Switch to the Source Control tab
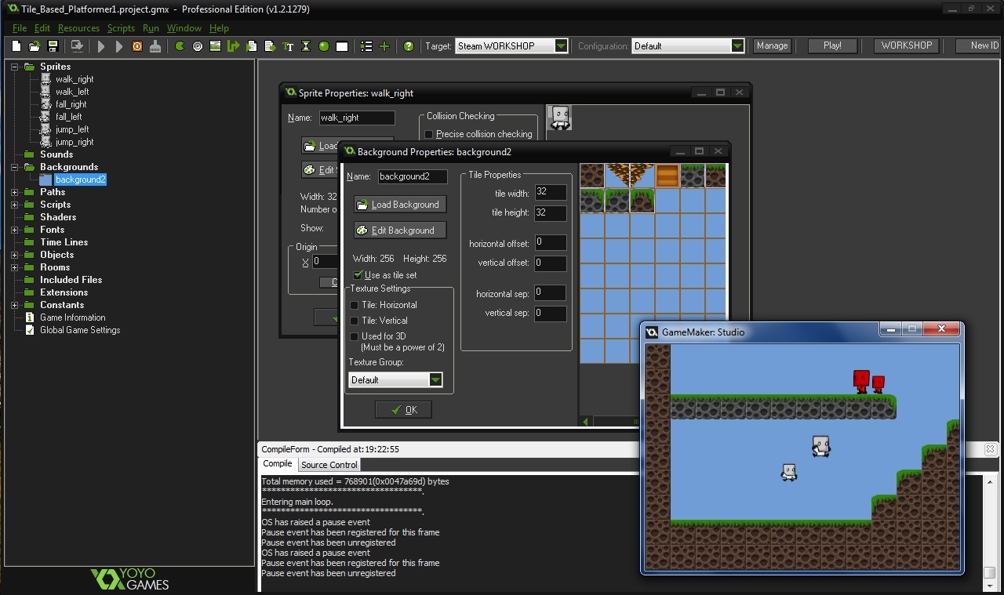This screenshot has width=1004, height=595. (329, 465)
